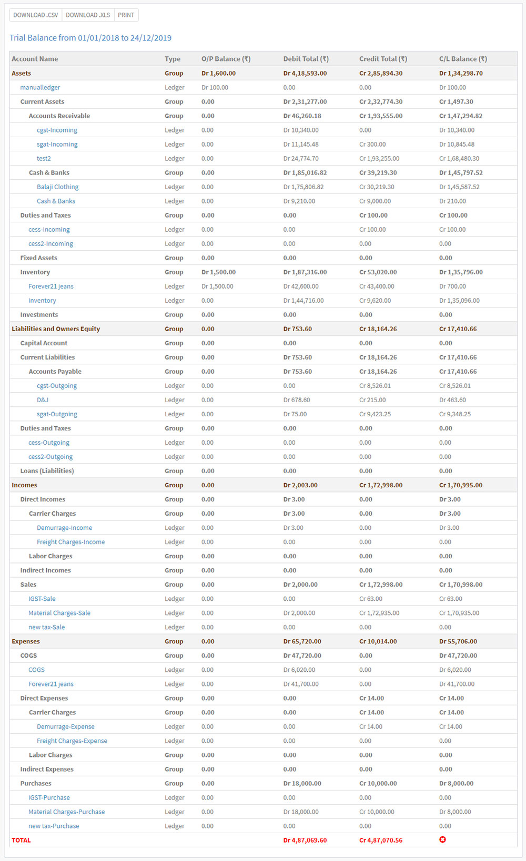Open the Material Charges-Purchase ledger
Viewport: 526px width, 861px height.
(67, 812)
